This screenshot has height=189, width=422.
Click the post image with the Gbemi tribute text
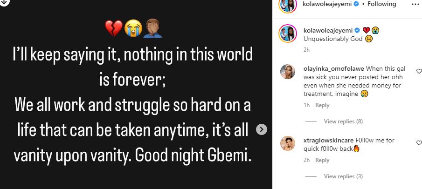pyautogui.click(x=133, y=102)
